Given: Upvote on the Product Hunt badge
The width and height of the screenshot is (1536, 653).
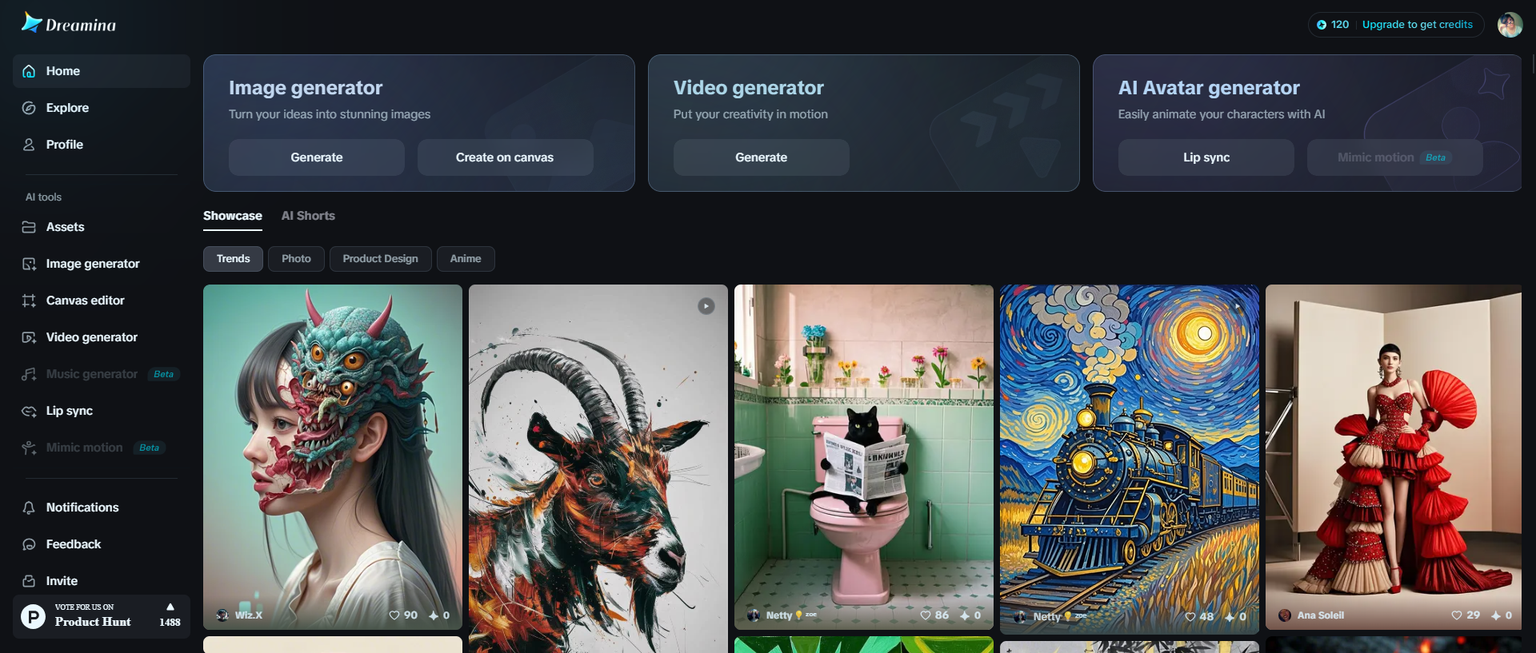Looking at the screenshot, I should (x=170, y=615).
